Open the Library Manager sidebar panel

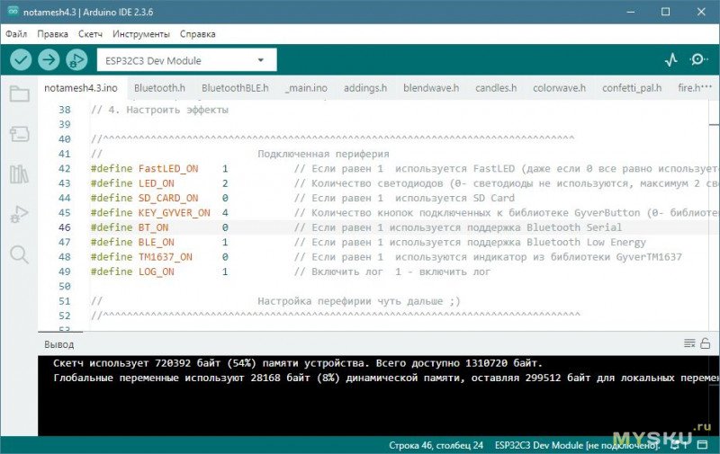coord(19,174)
